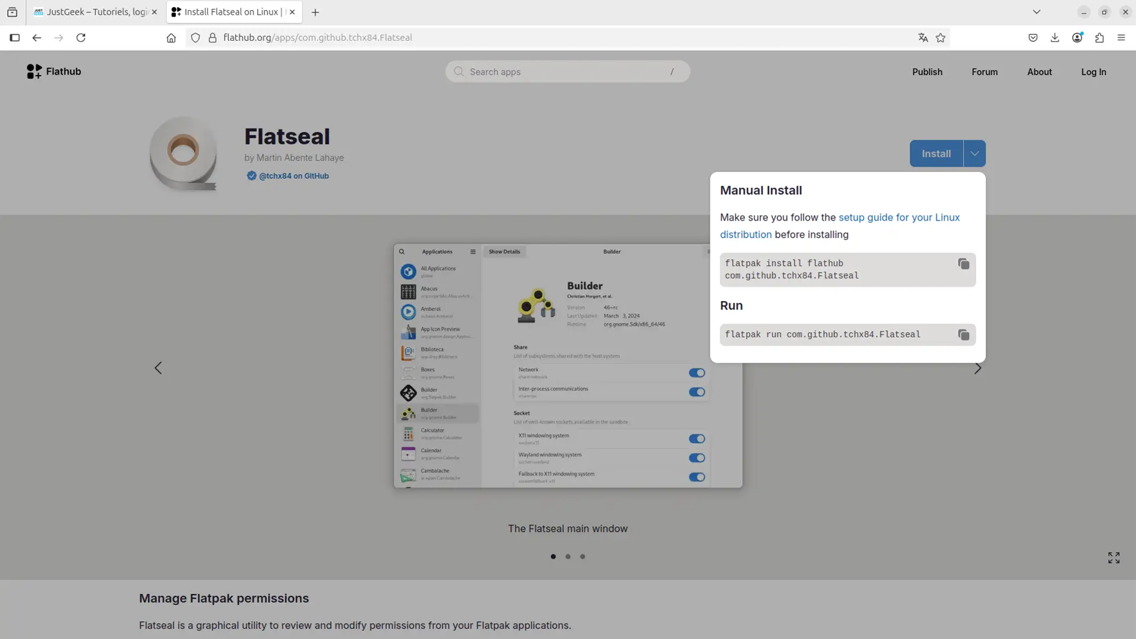Open Firefox translate page icon
1136x639 pixels.
point(923,38)
